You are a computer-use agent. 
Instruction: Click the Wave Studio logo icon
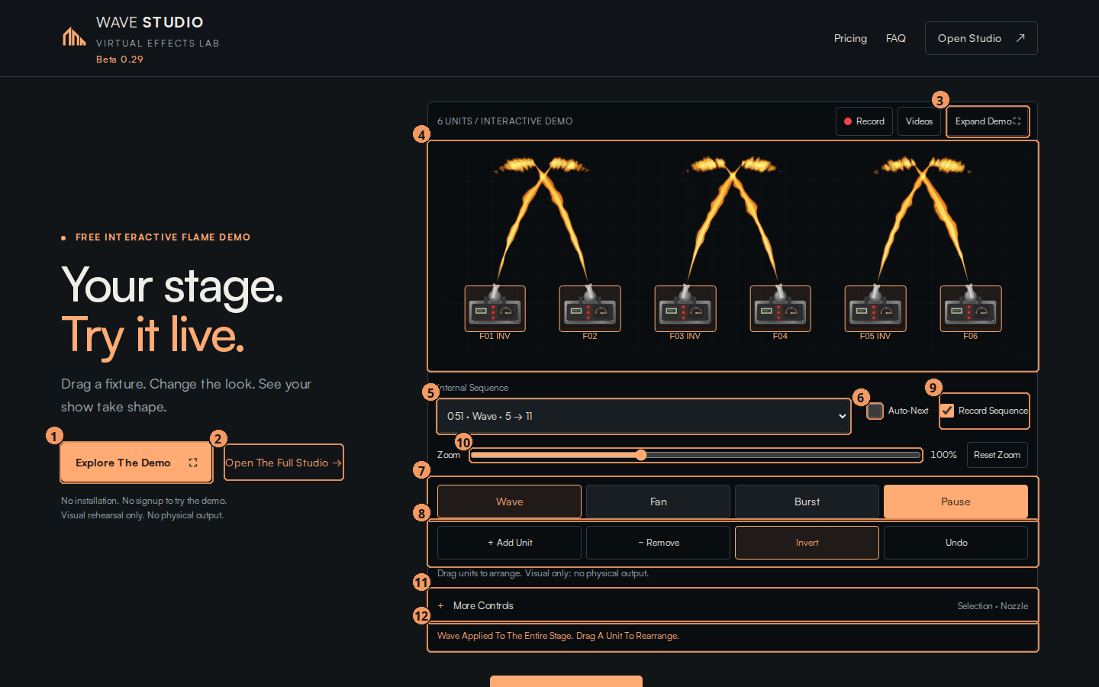(74, 37)
